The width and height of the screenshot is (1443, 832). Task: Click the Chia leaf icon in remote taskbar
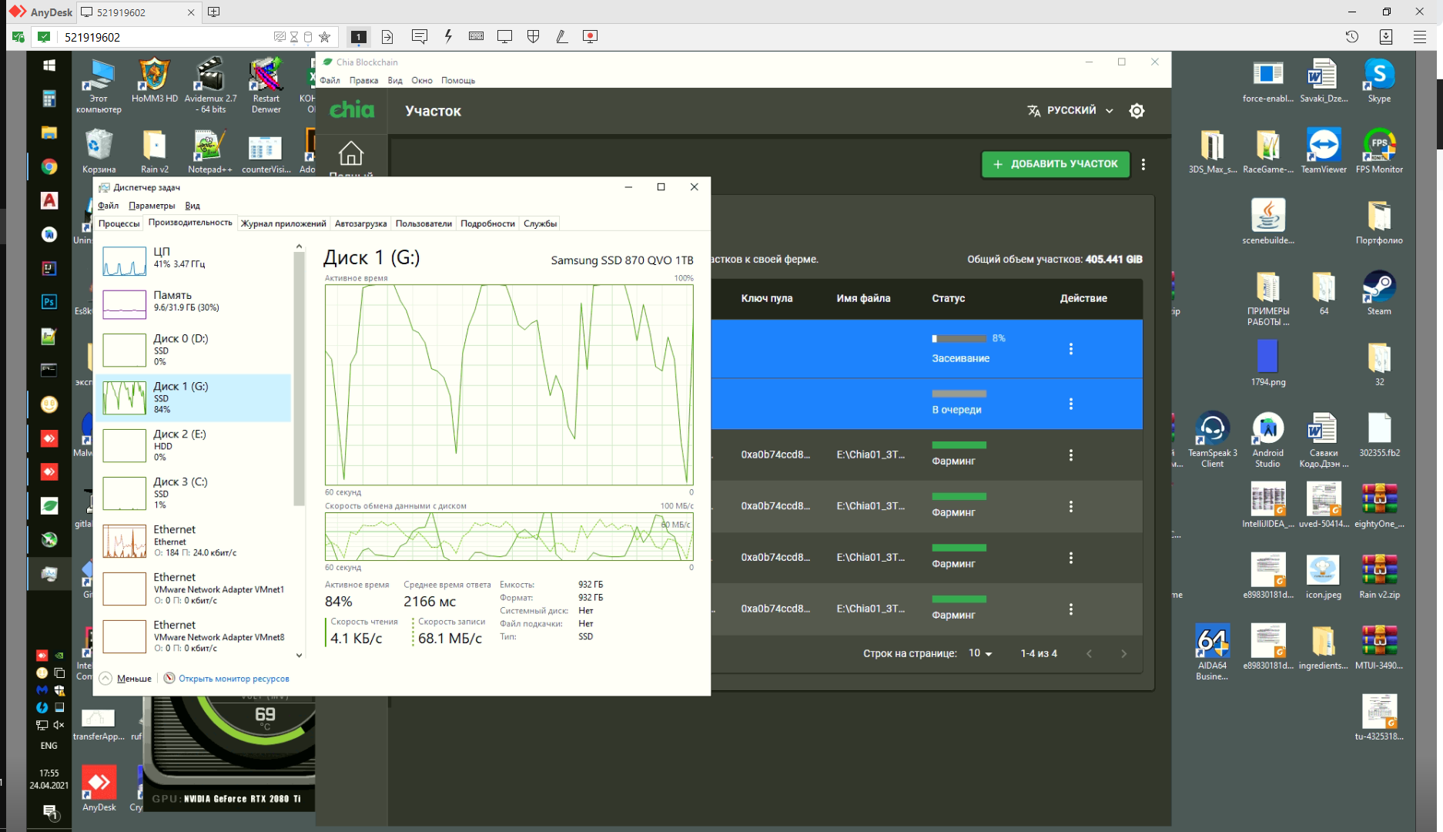49,505
